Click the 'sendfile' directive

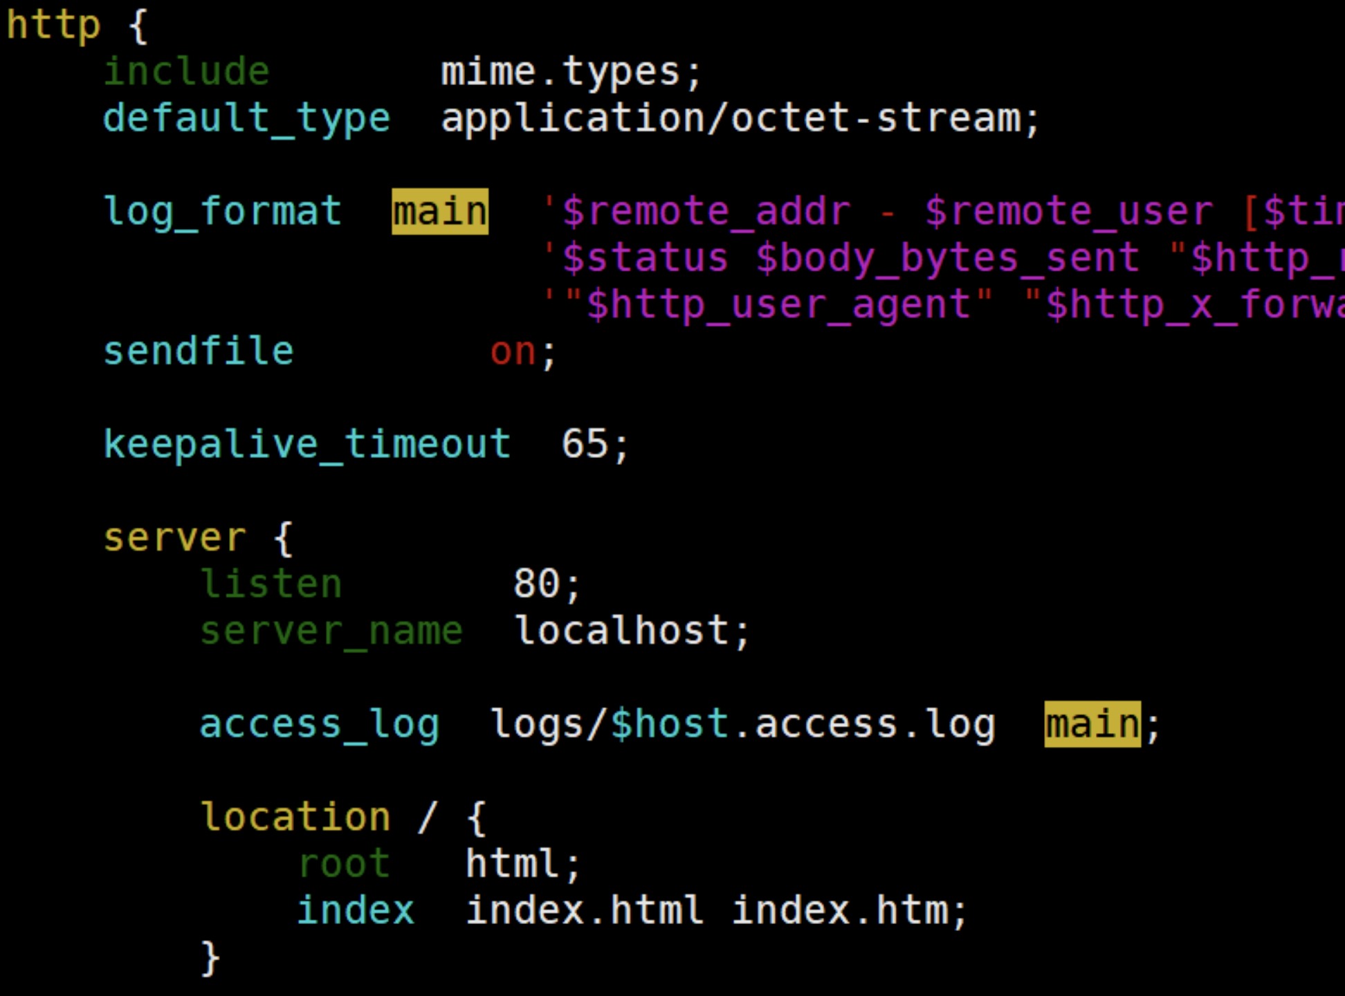[199, 351]
